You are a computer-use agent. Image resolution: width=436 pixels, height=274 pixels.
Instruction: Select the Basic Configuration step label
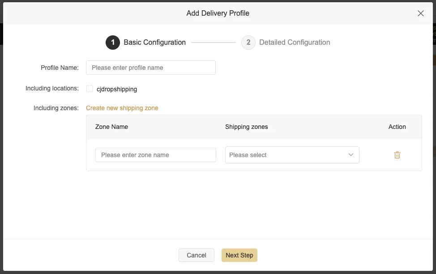(x=154, y=43)
